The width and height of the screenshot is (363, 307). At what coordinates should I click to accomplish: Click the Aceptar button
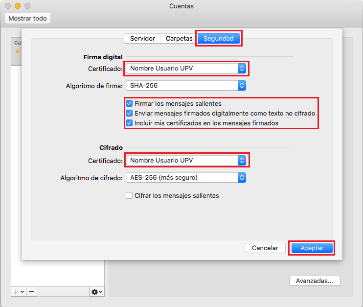(312, 248)
